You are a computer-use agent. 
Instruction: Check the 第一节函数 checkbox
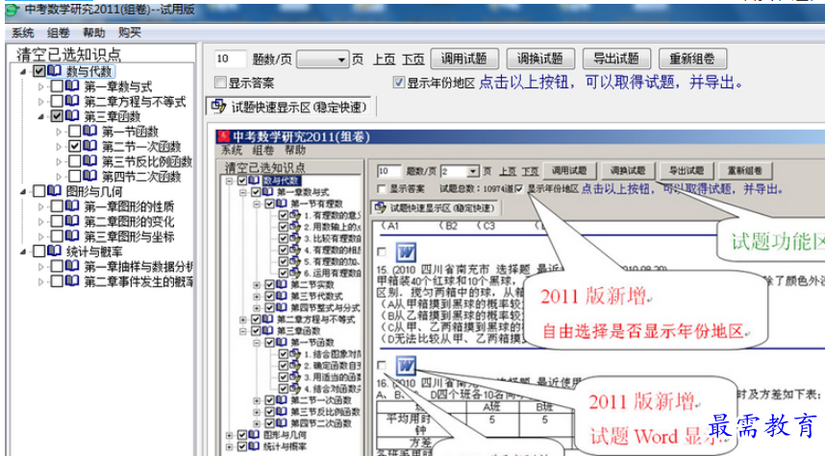(x=75, y=132)
